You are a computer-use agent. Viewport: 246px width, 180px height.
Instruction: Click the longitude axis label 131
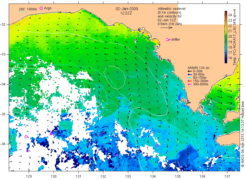tap(78, 176)
